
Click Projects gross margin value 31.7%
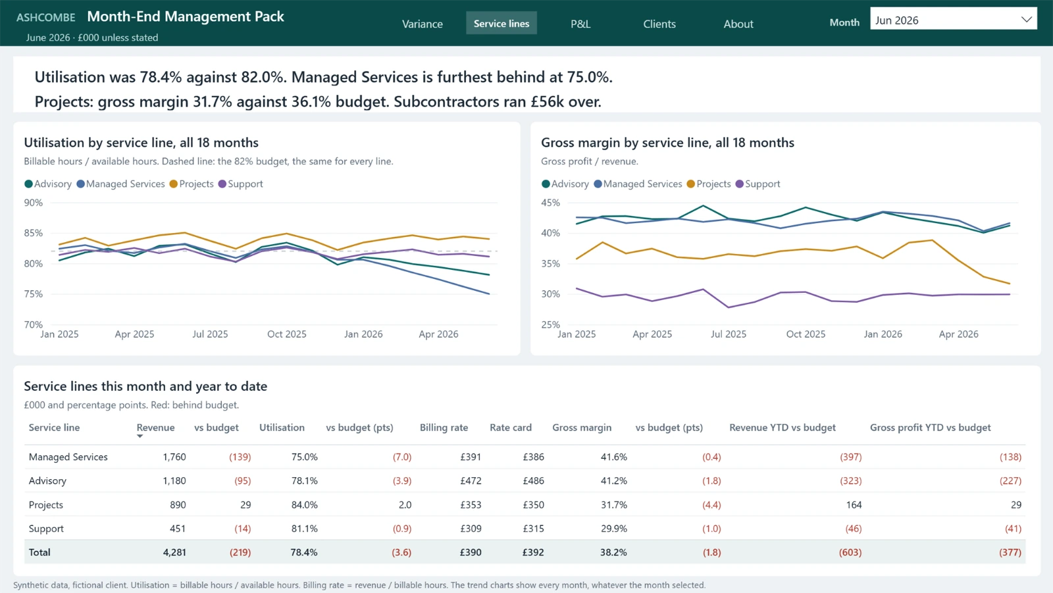point(613,505)
